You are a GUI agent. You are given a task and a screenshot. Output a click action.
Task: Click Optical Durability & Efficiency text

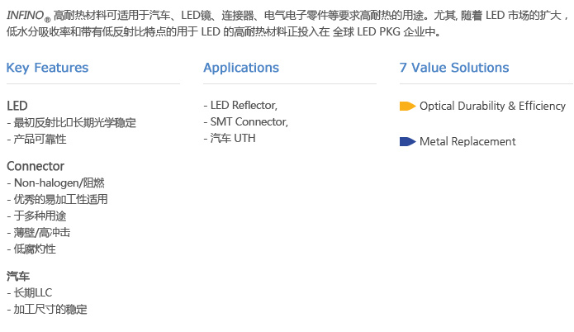(493, 107)
